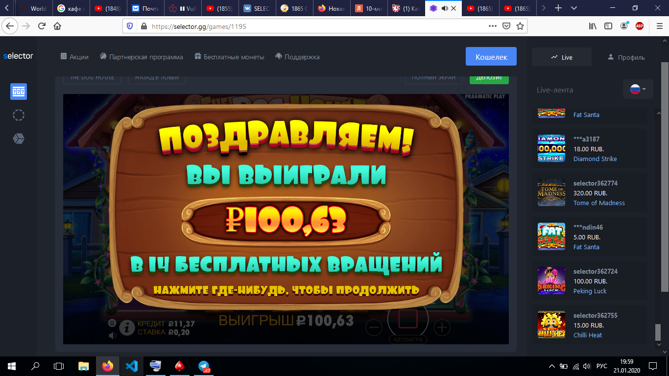Viewport: 669px width, 376px height.
Task: Open the game info panel via the i icon
Action: [127, 327]
